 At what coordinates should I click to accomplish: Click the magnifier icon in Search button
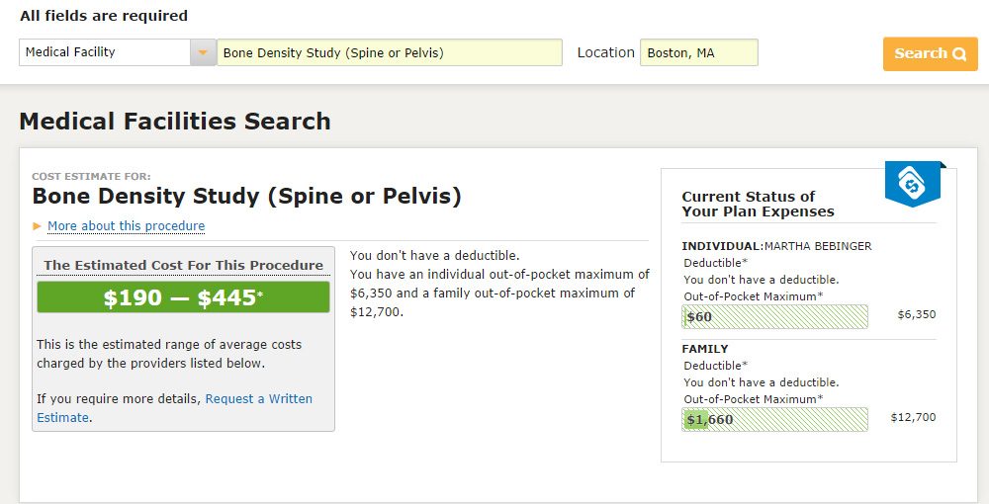[959, 54]
